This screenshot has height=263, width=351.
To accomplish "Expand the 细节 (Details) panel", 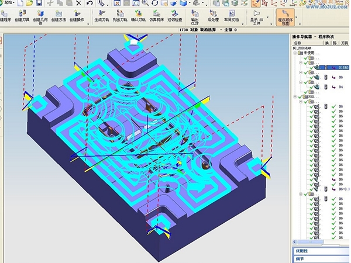I will (x=321, y=259).
